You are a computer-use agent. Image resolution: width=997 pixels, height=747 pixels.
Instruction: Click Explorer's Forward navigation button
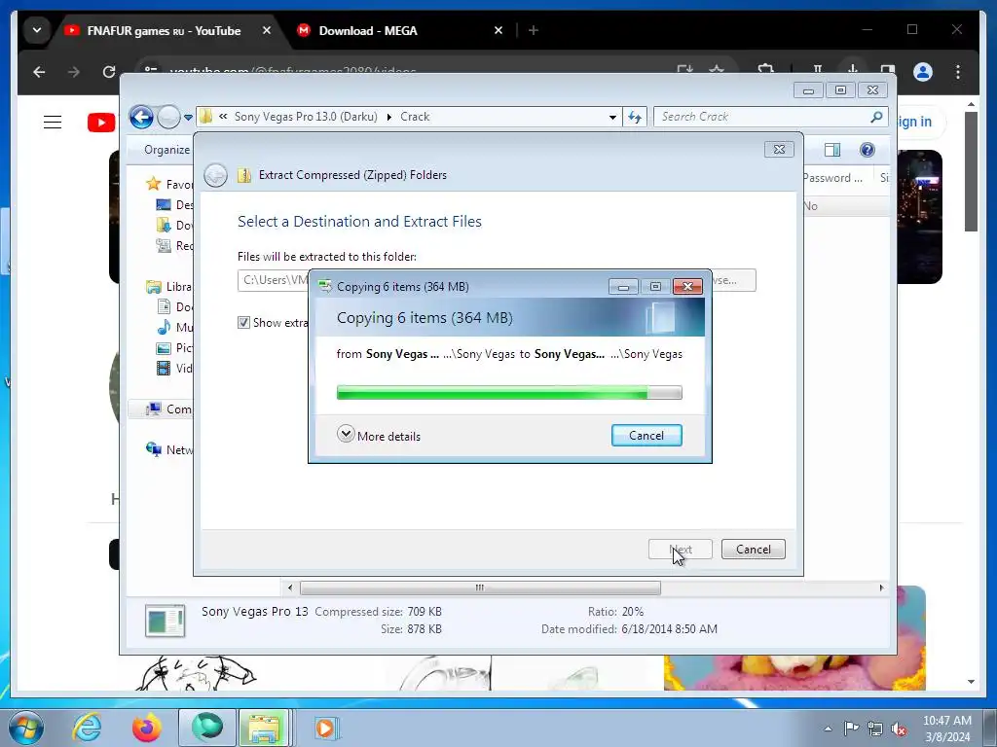click(x=168, y=117)
